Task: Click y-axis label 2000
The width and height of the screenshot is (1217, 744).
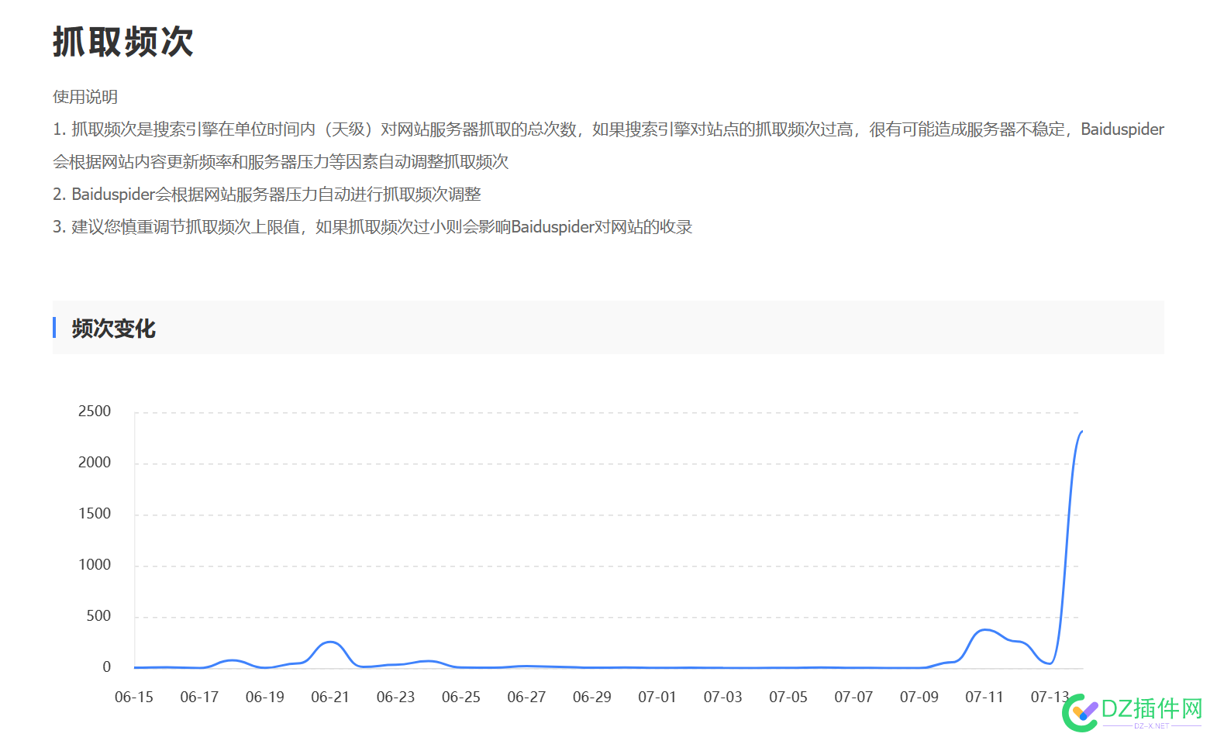Action: [95, 463]
